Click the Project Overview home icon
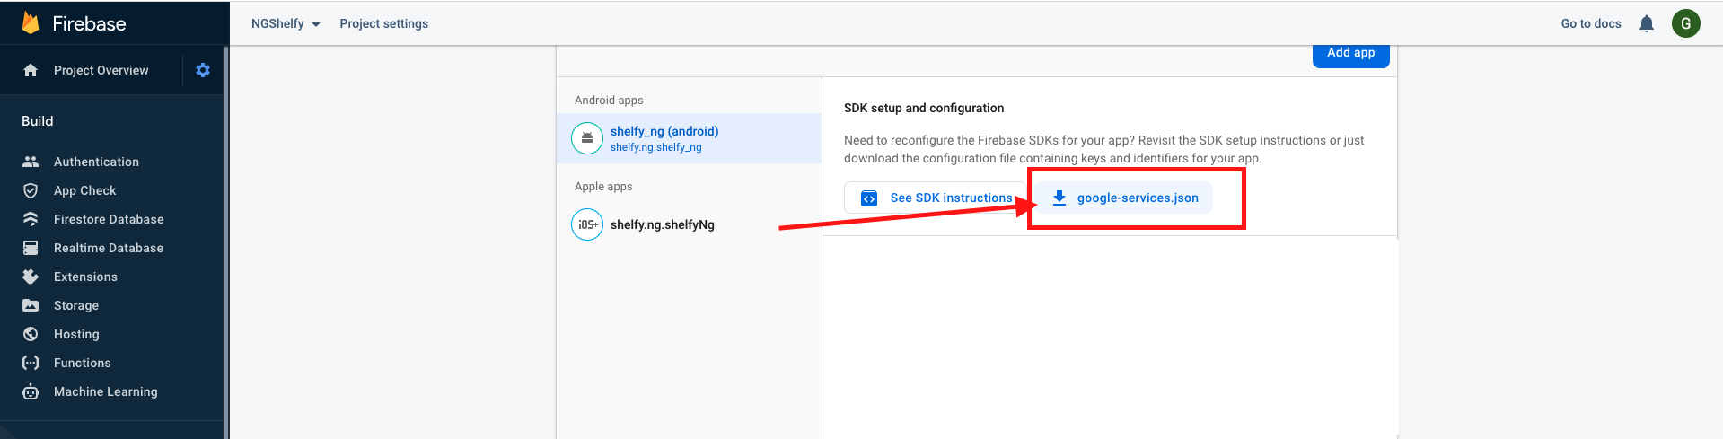 tap(31, 70)
